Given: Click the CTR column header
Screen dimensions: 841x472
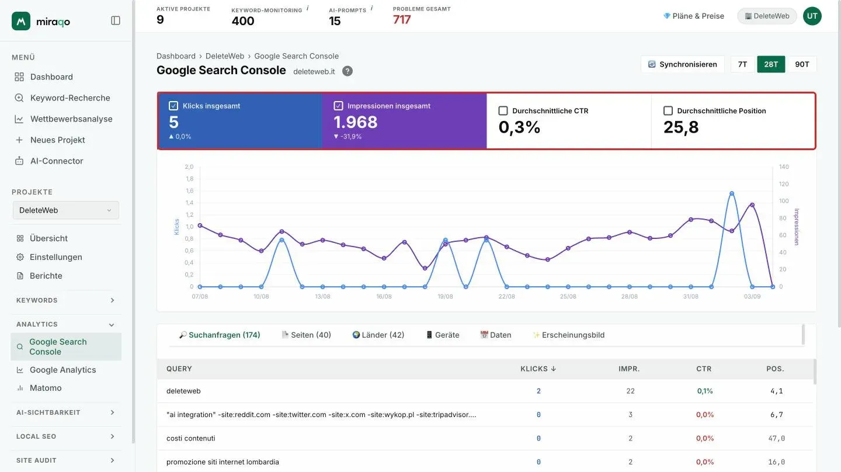Looking at the screenshot, I should (x=704, y=369).
